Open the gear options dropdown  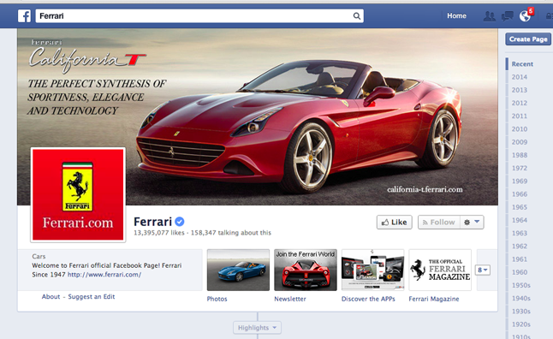click(472, 223)
